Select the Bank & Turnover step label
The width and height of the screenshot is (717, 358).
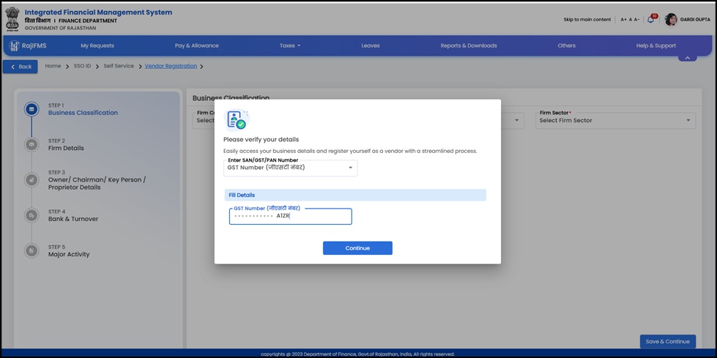pyautogui.click(x=73, y=219)
